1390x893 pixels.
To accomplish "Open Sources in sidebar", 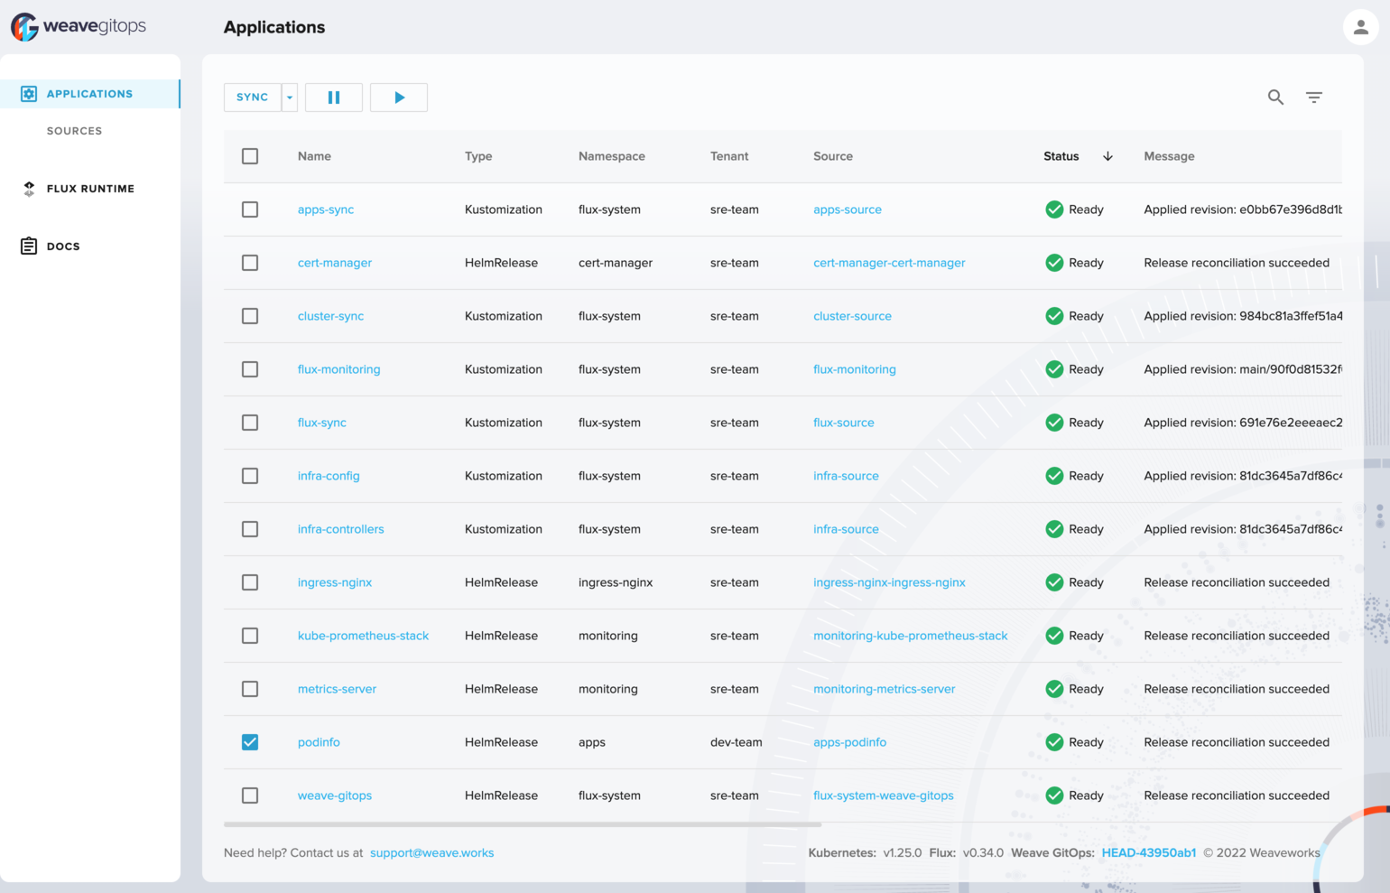I will coord(74,131).
